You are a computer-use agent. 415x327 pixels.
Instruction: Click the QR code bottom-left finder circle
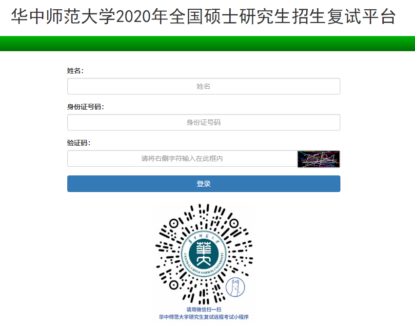tap(174, 285)
